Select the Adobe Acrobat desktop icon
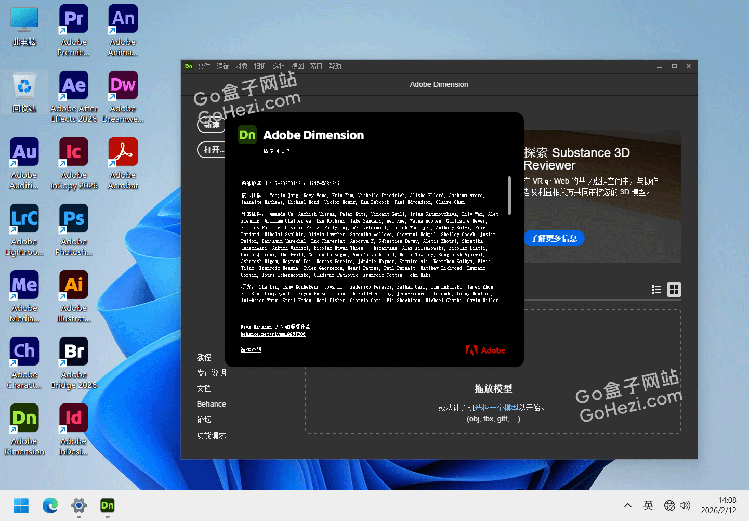The height and width of the screenshot is (521, 749). 123,163
